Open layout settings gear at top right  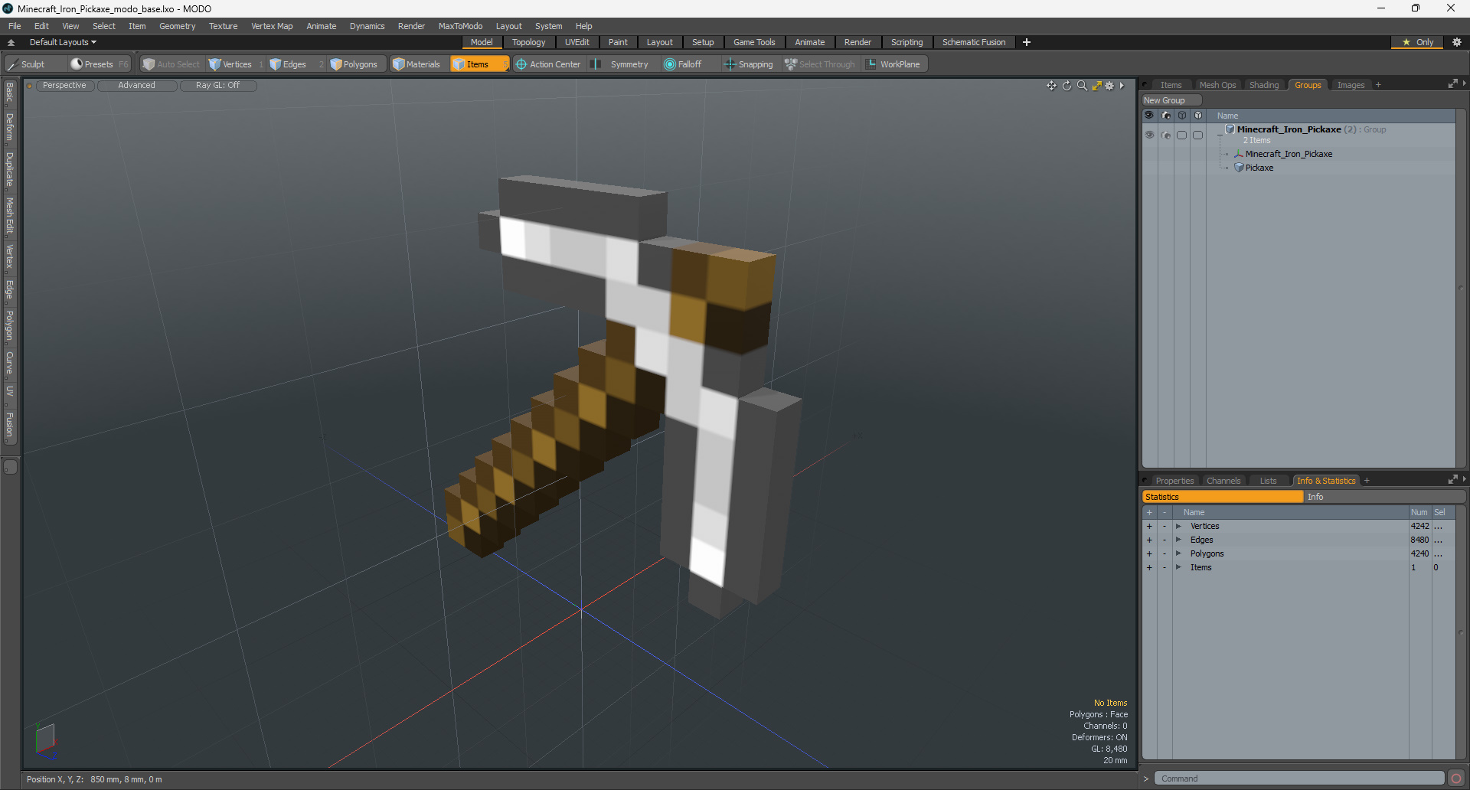point(1457,42)
